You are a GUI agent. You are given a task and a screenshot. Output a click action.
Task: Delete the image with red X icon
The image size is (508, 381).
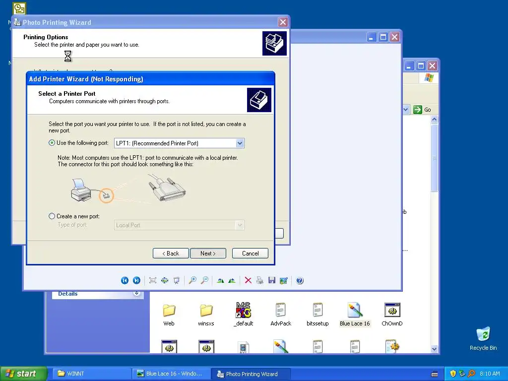pyautogui.click(x=248, y=281)
